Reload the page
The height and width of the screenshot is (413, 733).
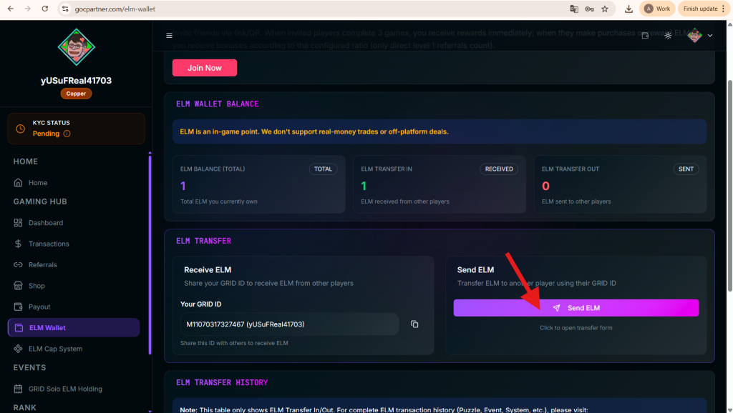(45, 9)
